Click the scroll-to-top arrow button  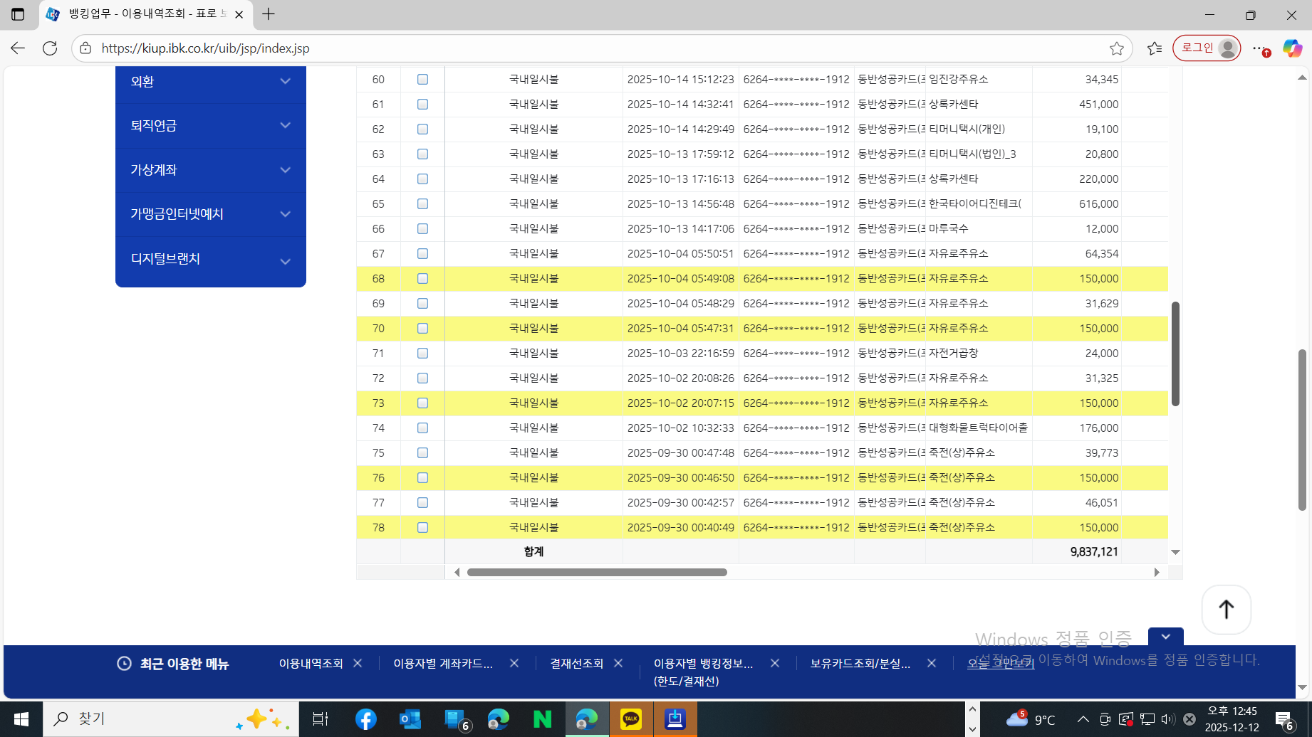coord(1226,610)
